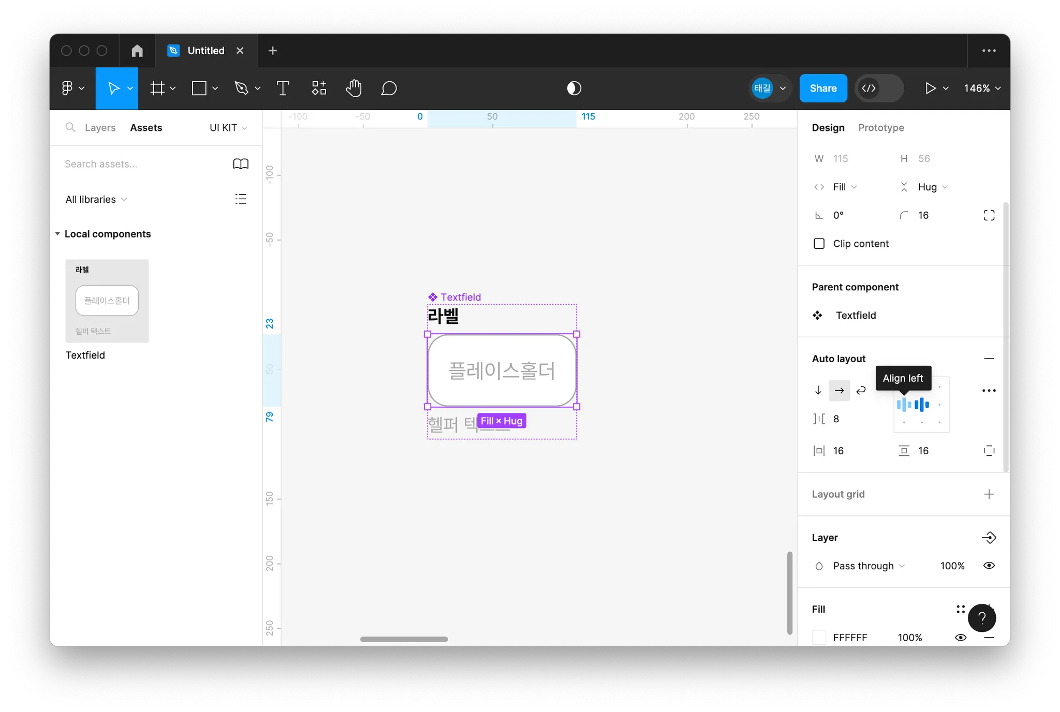Enable the Clip content checkbox
The image size is (1060, 712).
click(x=819, y=244)
